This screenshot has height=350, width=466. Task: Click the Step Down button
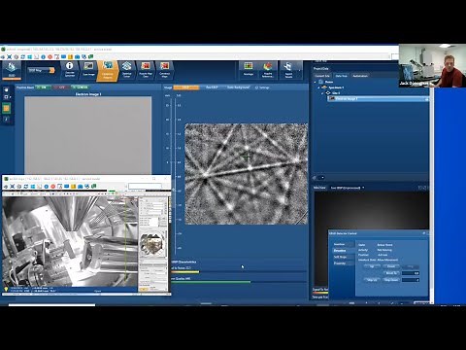pyautogui.click(x=391, y=280)
